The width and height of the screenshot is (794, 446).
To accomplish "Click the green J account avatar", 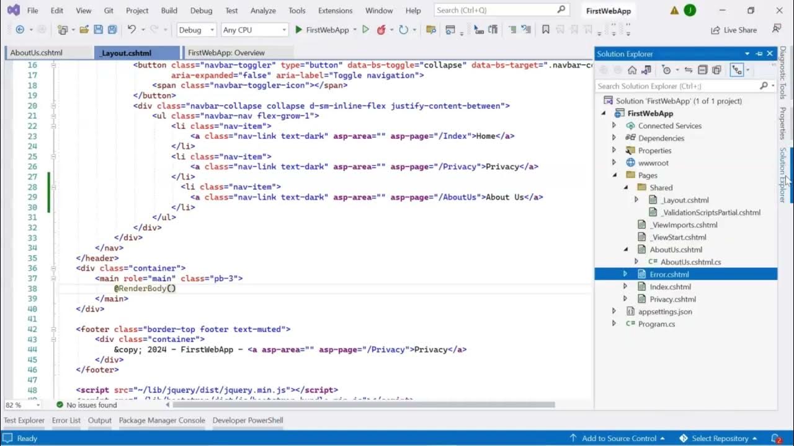I will [689, 11].
